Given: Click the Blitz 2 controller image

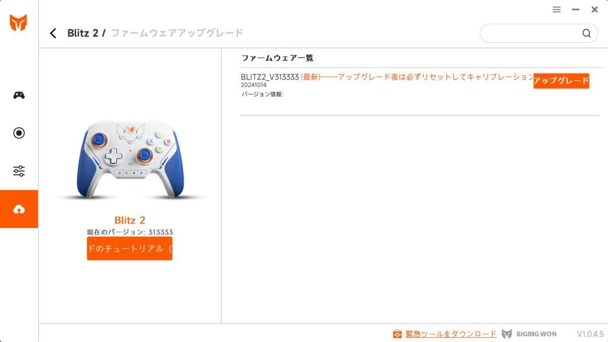Looking at the screenshot, I should tap(130, 159).
